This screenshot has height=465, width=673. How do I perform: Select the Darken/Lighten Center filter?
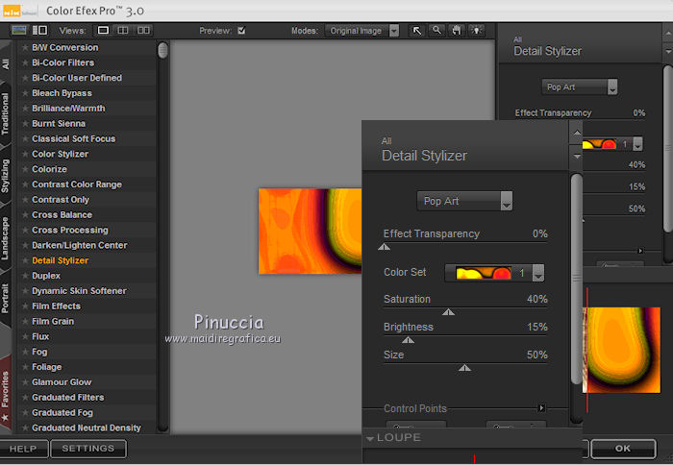pos(80,245)
